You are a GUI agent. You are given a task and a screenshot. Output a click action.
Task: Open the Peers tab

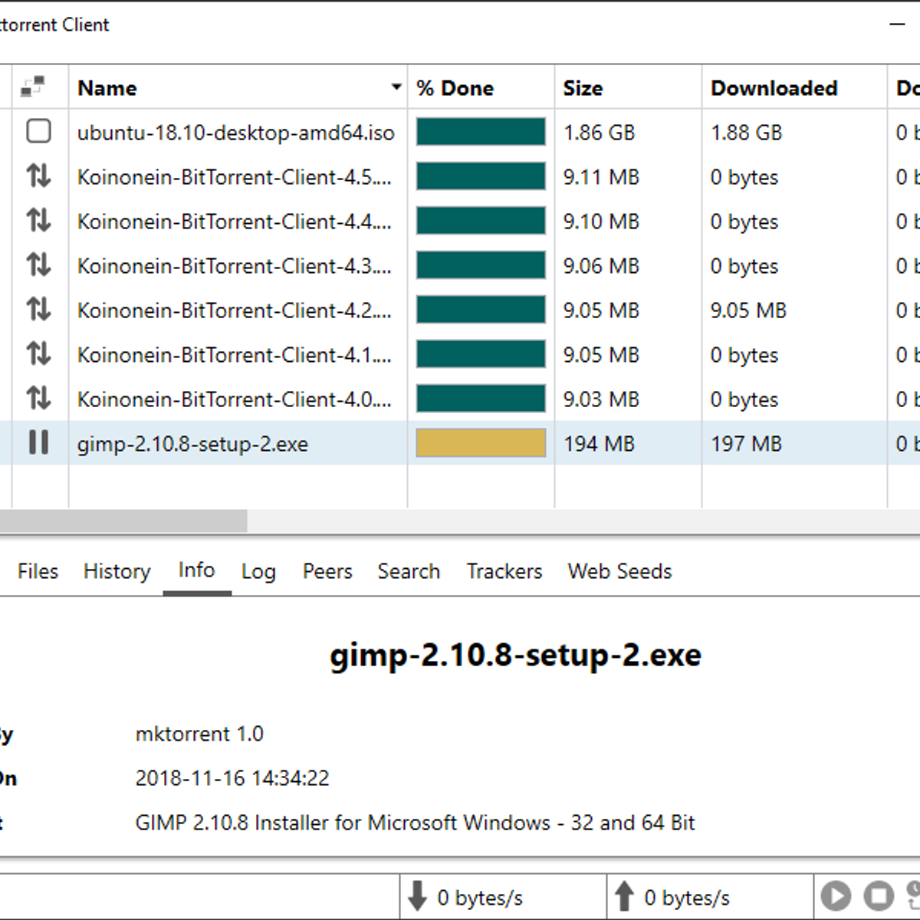pos(327,571)
